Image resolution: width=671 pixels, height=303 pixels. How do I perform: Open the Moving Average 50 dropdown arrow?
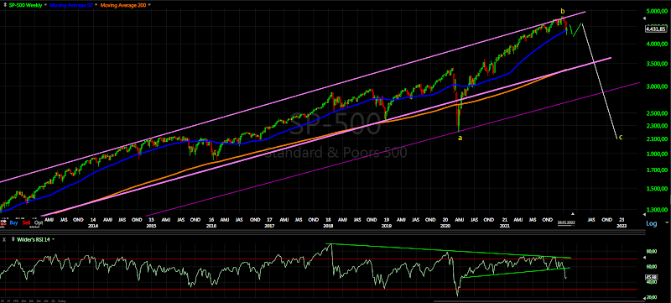pyautogui.click(x=96, y=5)
